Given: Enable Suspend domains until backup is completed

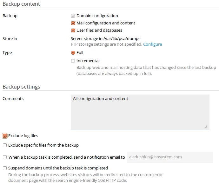Looking at the screenshot, I should 5,168.
